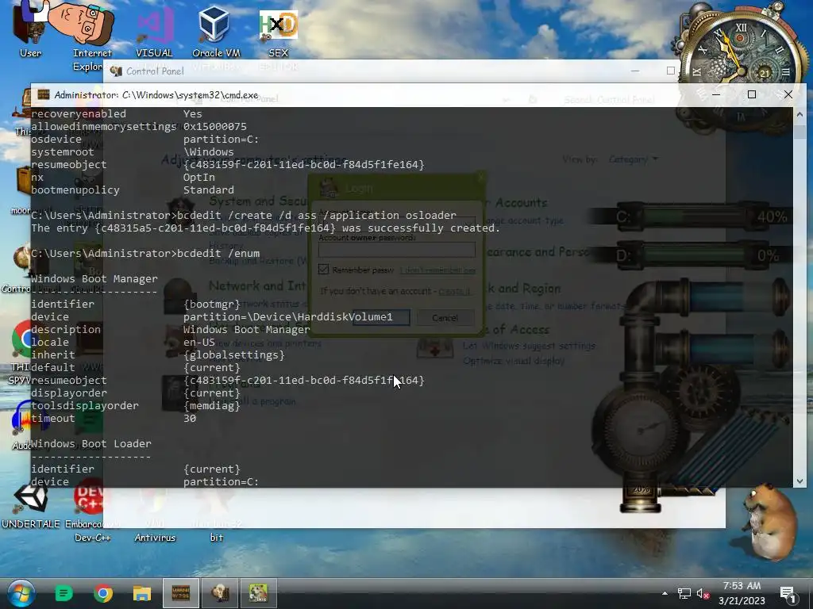This screenshot has height=609, width=813.
Task: Open the VISUAL Studio desktop shortcut
Action: (x=154, y=30)
